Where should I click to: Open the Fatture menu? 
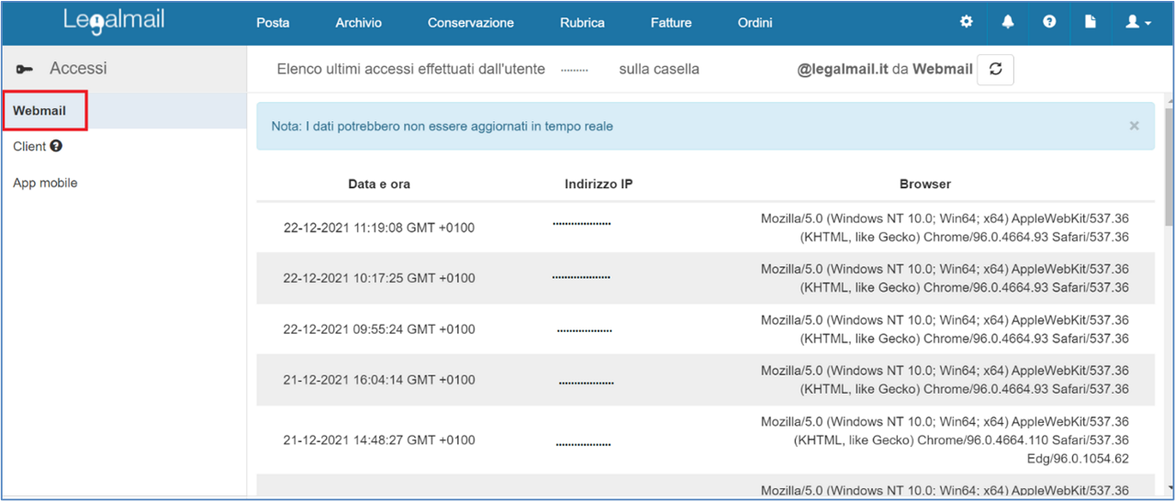671,23
